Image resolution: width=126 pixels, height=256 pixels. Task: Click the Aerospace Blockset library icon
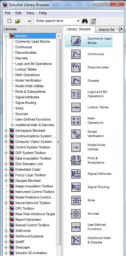coord(12,130)
